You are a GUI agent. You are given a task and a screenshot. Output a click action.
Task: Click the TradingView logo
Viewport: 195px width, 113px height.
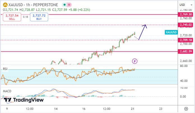pos(24,100)
